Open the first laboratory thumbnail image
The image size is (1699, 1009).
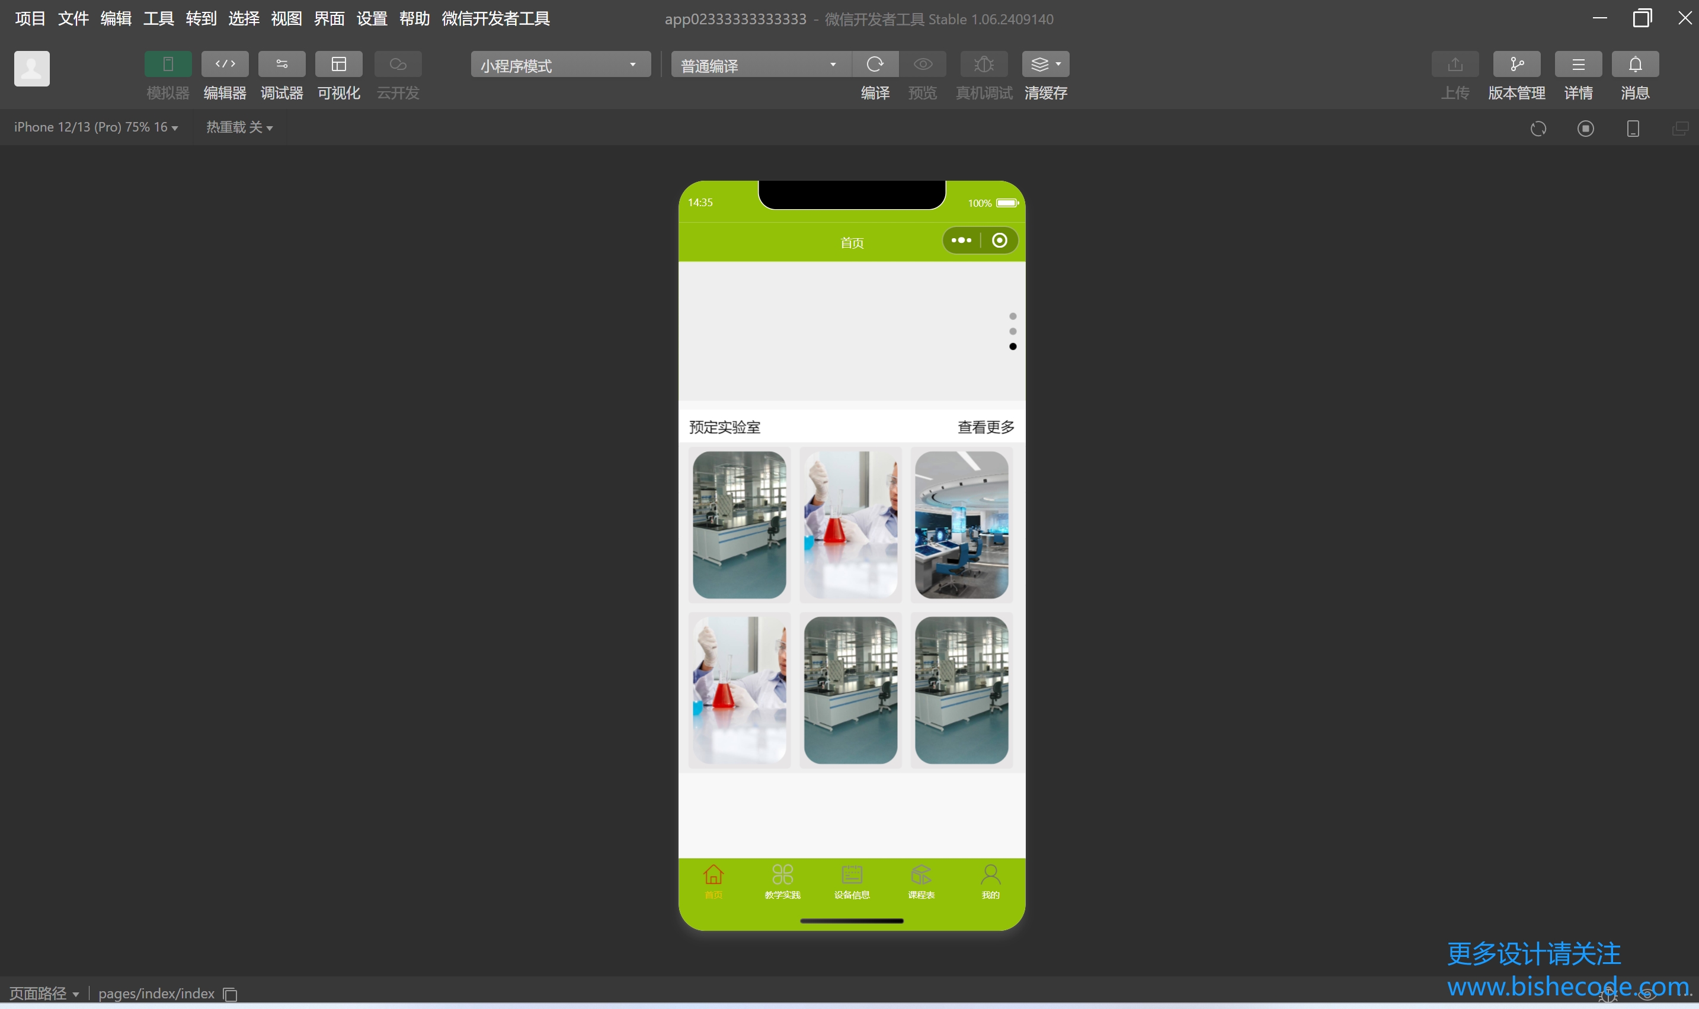pos(739,524)
